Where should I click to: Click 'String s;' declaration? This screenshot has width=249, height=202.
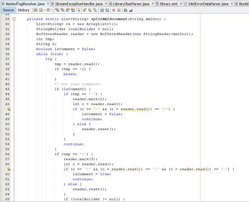[x=46, y=44]
